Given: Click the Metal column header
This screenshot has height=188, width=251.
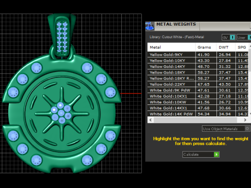Looking at the screenshot, I should [x=172, y=47].
